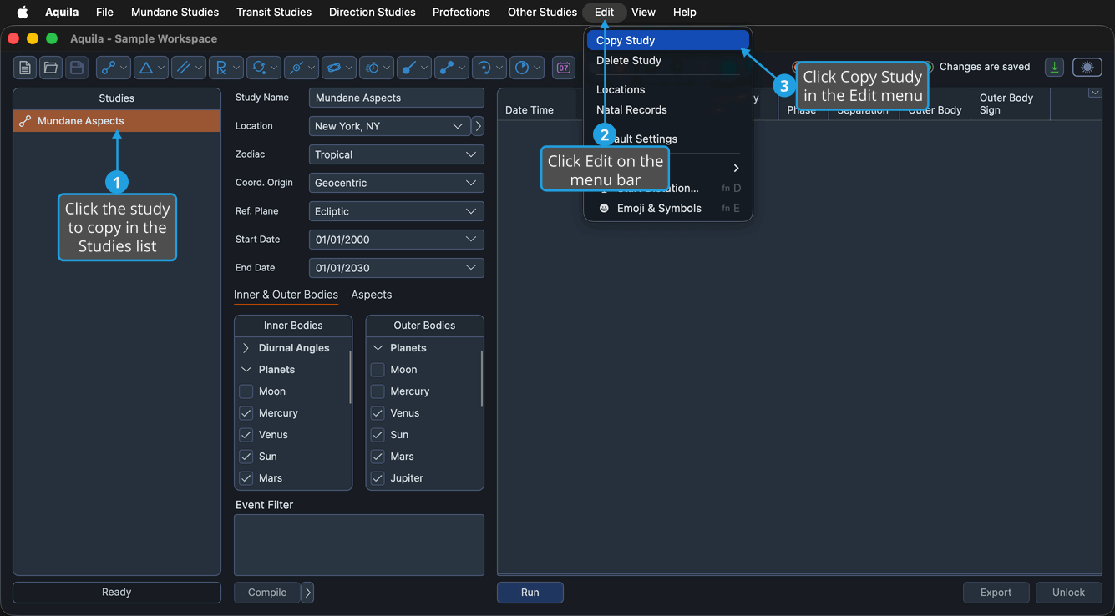
Task: Open the Start Date picker 01/01/2000
Action: click(397, 240)
